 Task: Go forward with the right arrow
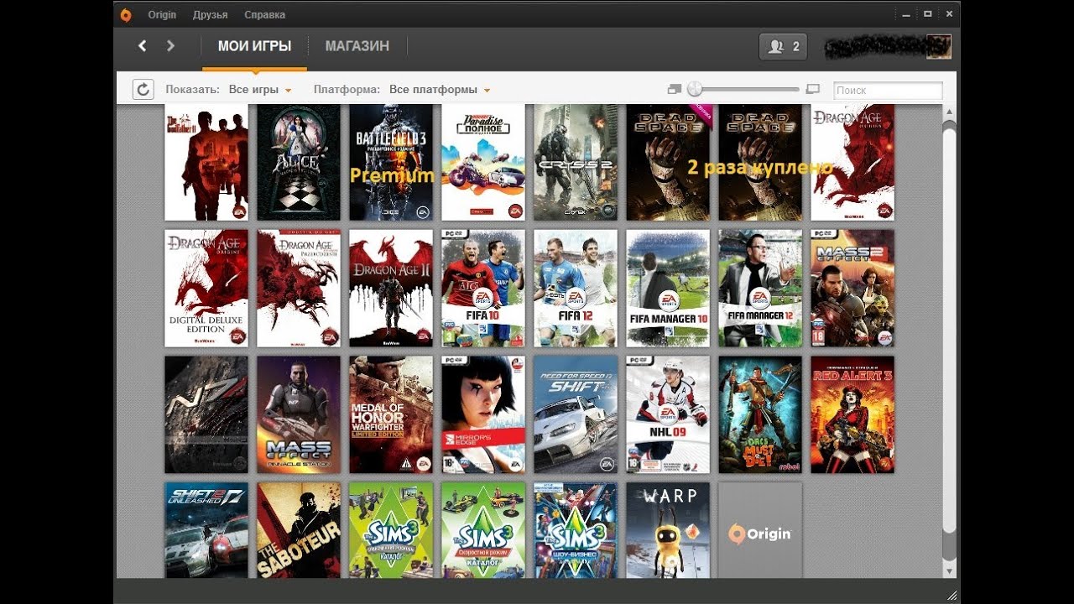pyautogui.click(x=171, y=46)
